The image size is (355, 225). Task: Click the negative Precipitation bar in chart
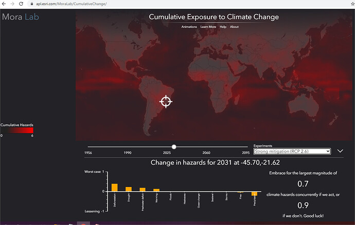[x=254, y=194]
